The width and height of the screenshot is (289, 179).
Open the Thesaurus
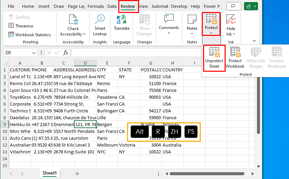(x=21, y=26)
